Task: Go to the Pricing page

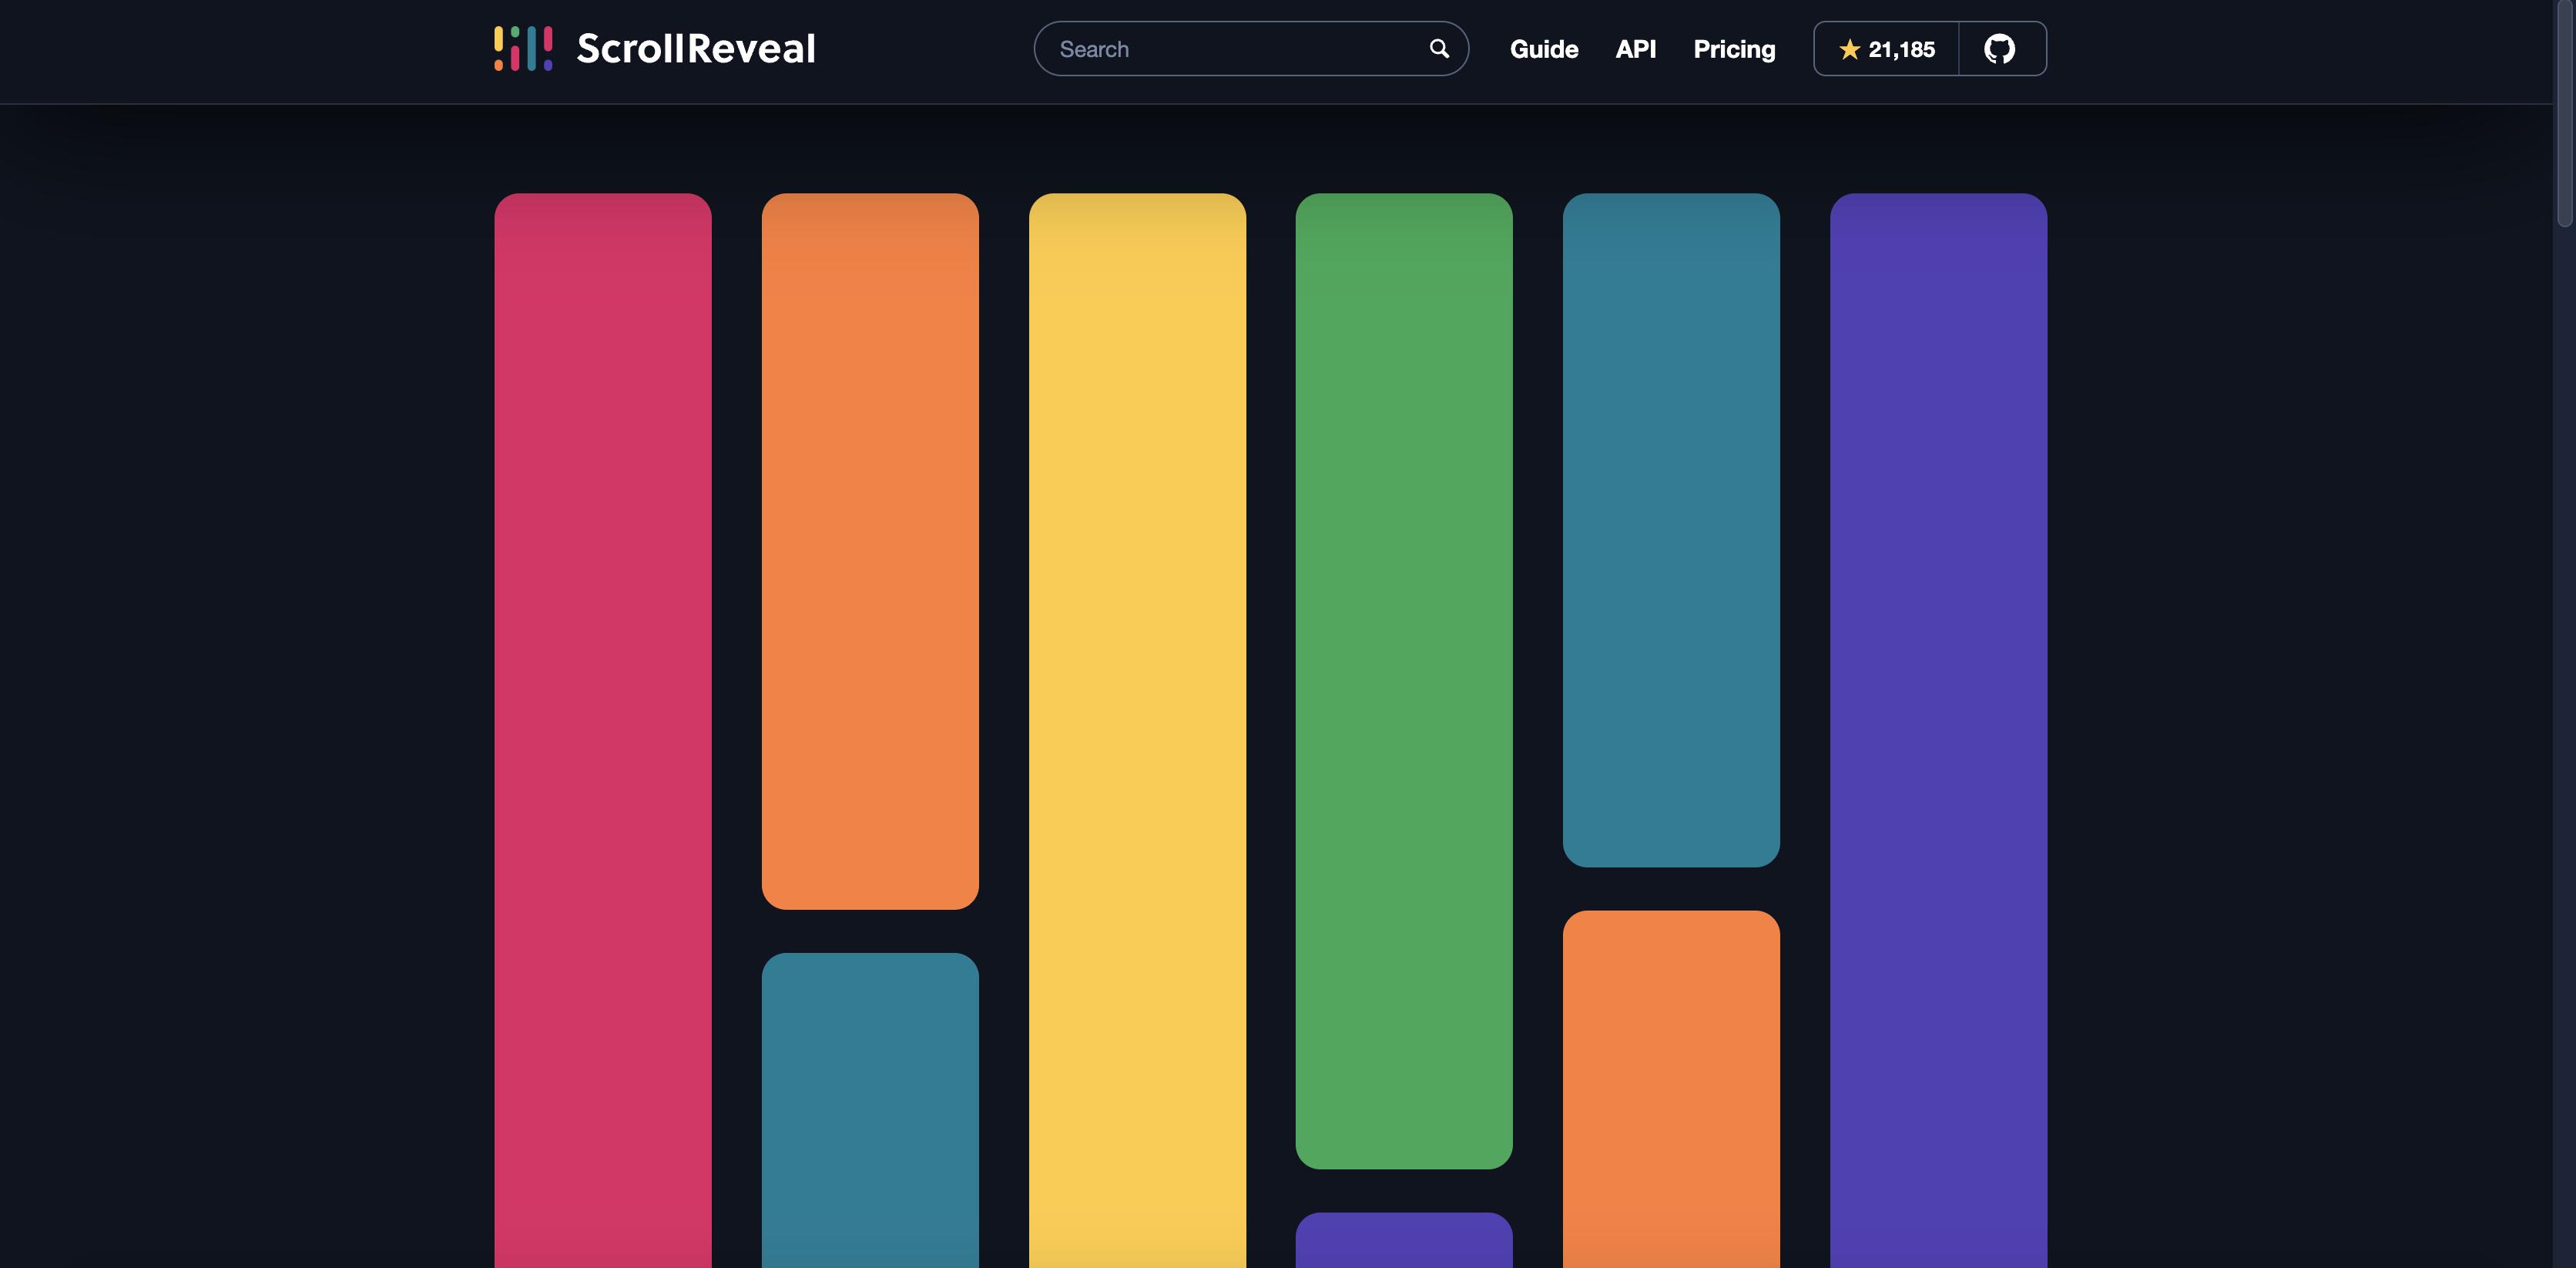Action: (x=1734, y=49)
